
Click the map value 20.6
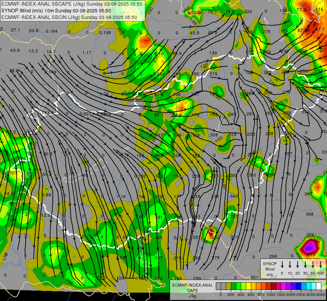pos(34,31)
